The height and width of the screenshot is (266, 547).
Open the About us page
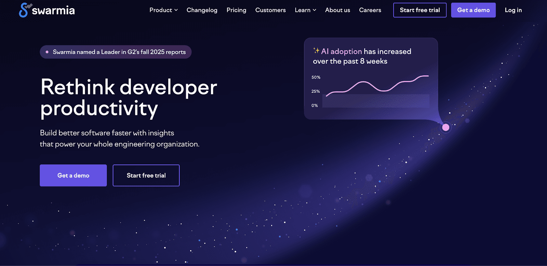(x=337, y=10)
